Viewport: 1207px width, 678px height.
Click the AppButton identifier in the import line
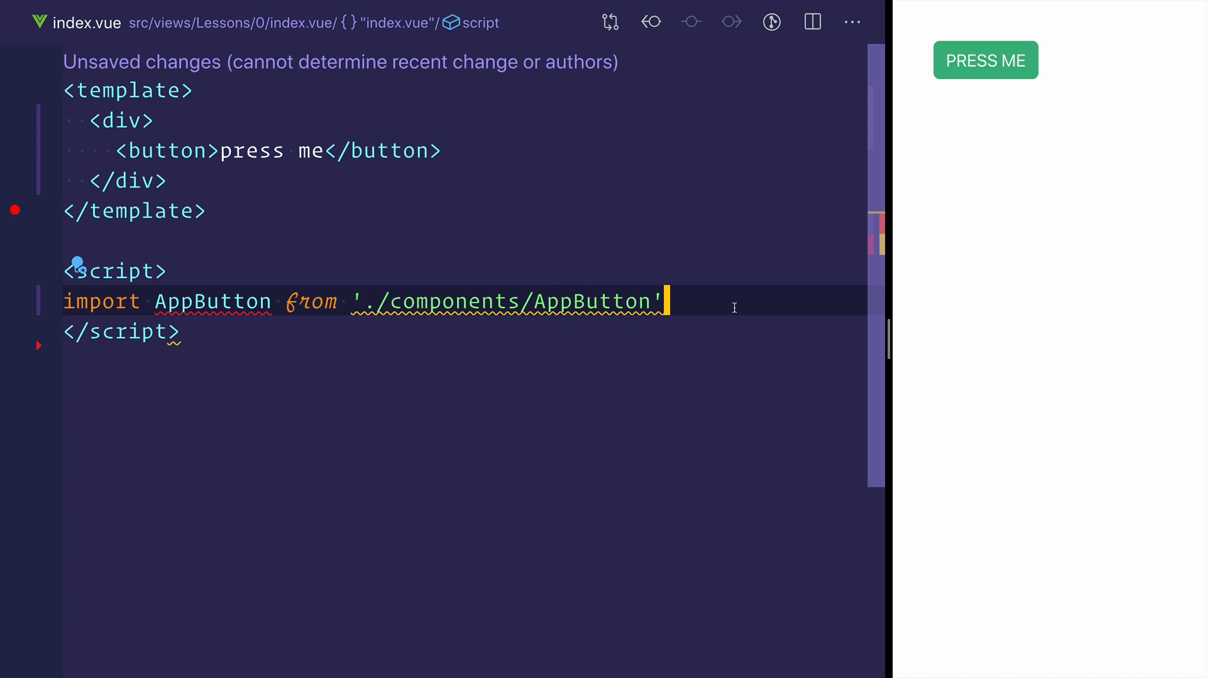pos(213,301)
